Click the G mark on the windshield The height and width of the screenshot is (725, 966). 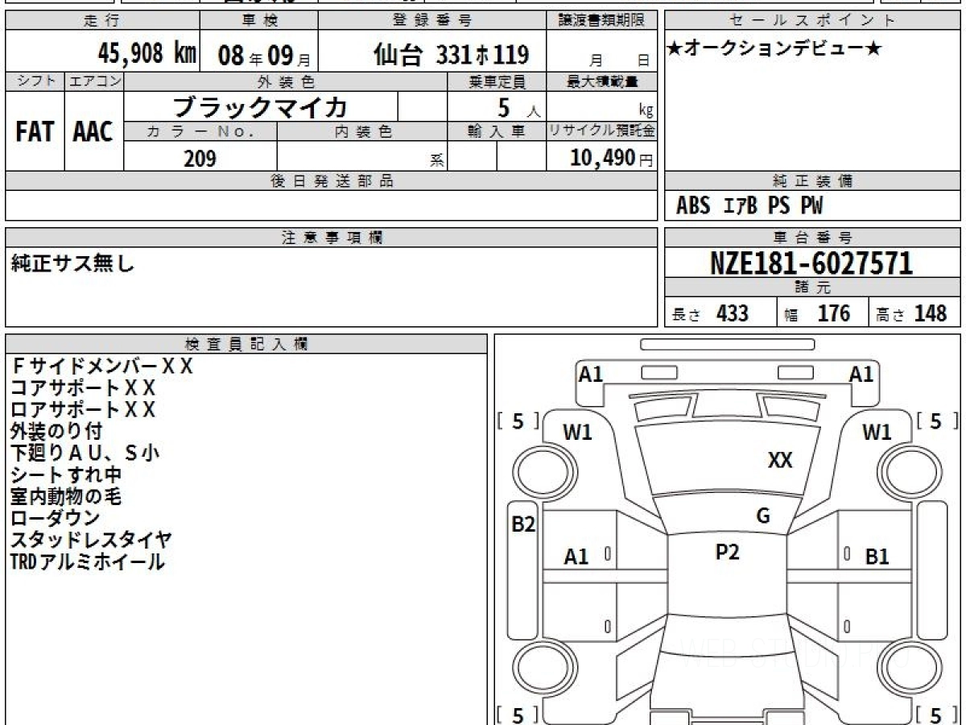point(763,516)
